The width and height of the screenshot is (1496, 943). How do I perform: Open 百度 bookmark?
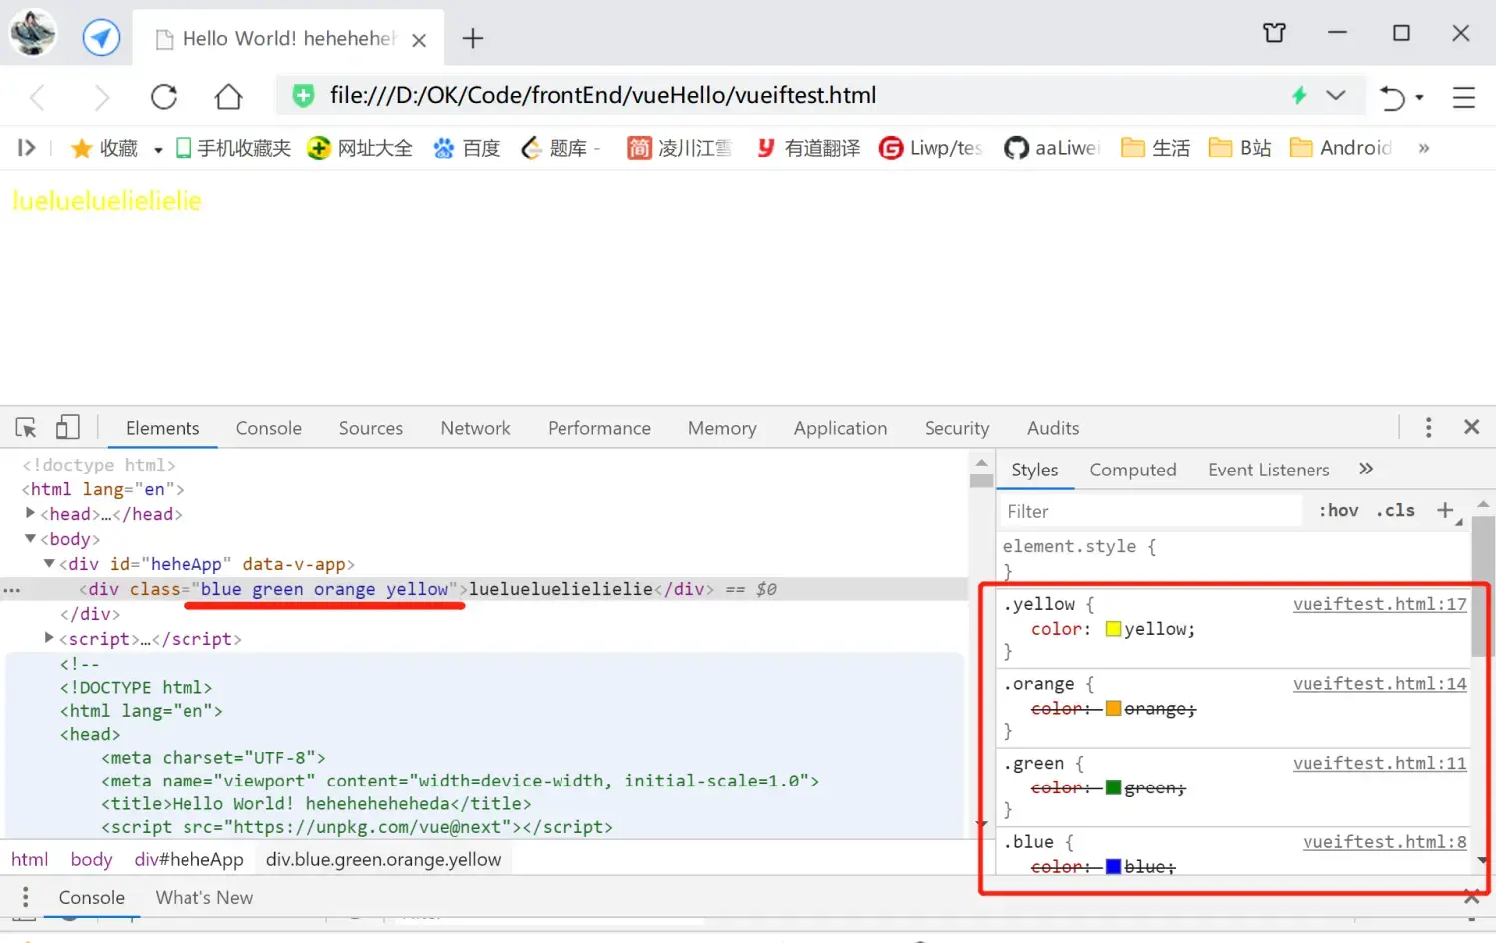click(x=466, y=149)
